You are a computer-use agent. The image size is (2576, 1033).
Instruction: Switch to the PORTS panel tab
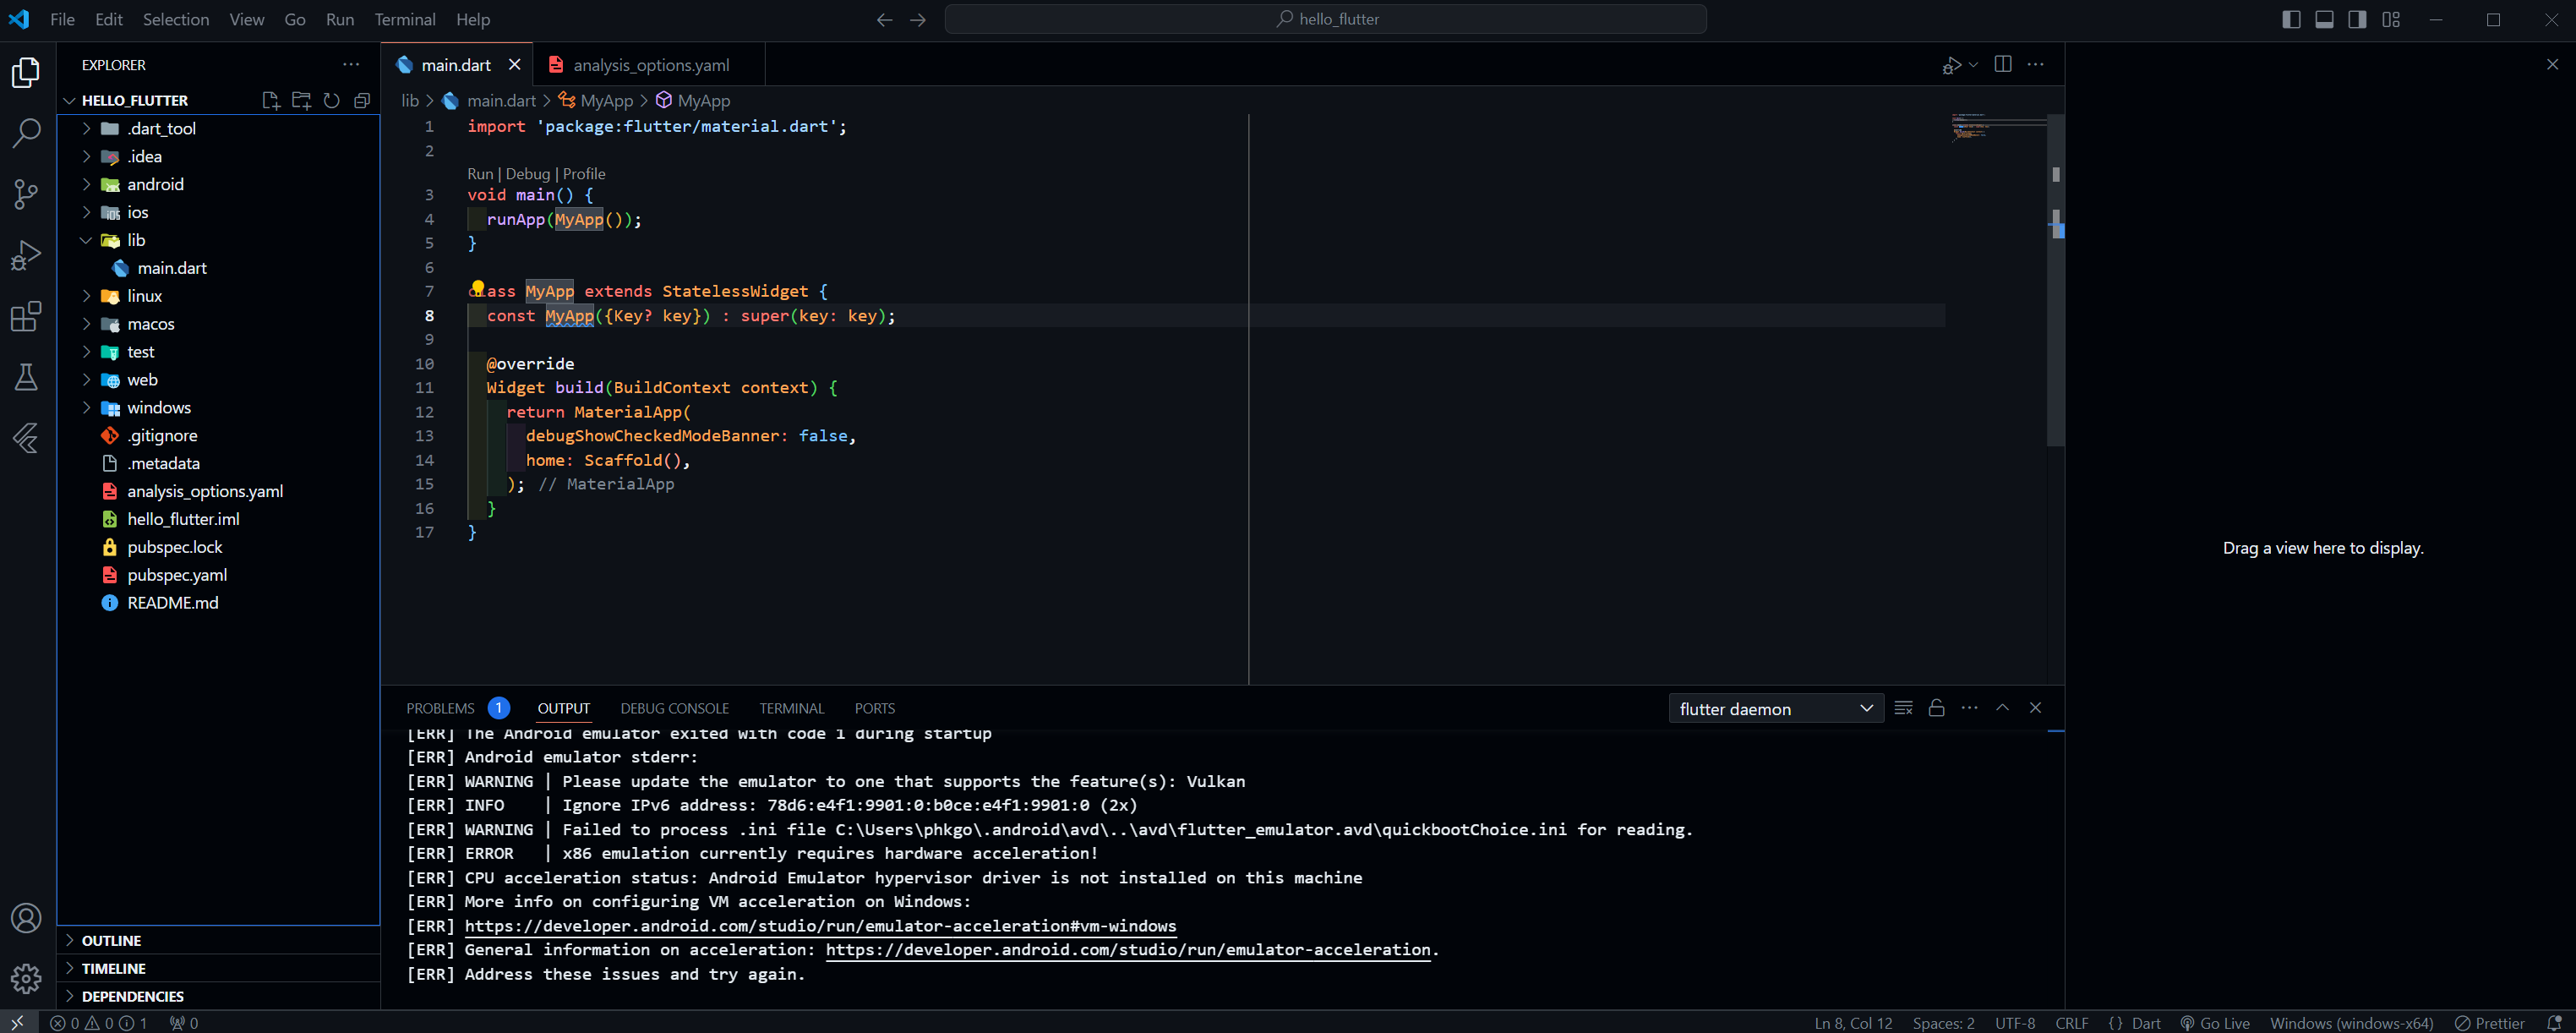point(875,708)
